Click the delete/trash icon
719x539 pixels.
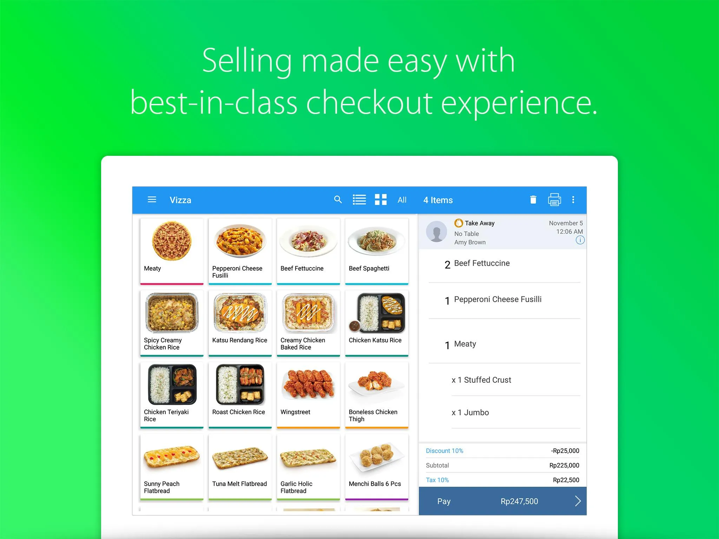pyautogui.click(x=532, y=199)
